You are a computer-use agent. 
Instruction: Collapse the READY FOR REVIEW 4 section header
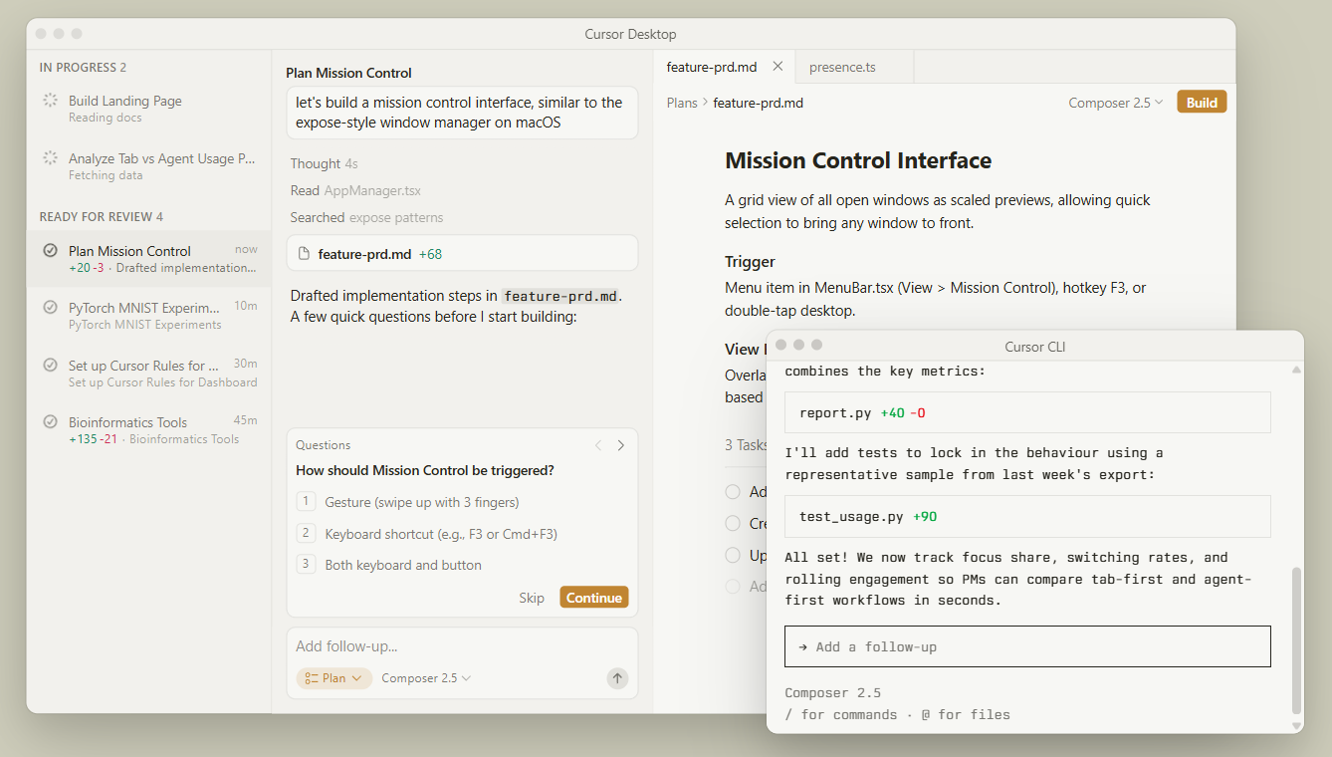(x=101, y=216)
